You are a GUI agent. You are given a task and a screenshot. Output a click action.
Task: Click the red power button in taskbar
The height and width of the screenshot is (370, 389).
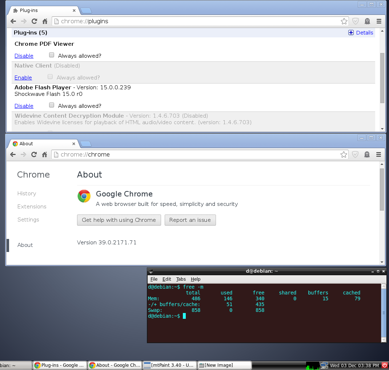tap(385, 365)
